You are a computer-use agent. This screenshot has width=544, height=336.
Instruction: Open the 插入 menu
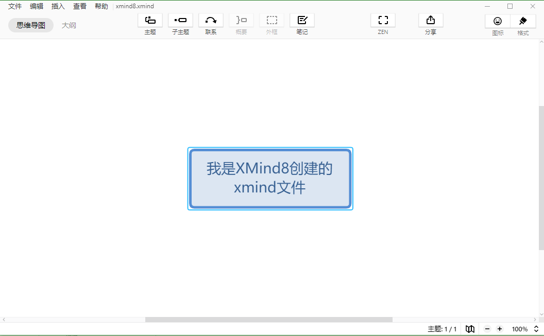tap(57, 6)
